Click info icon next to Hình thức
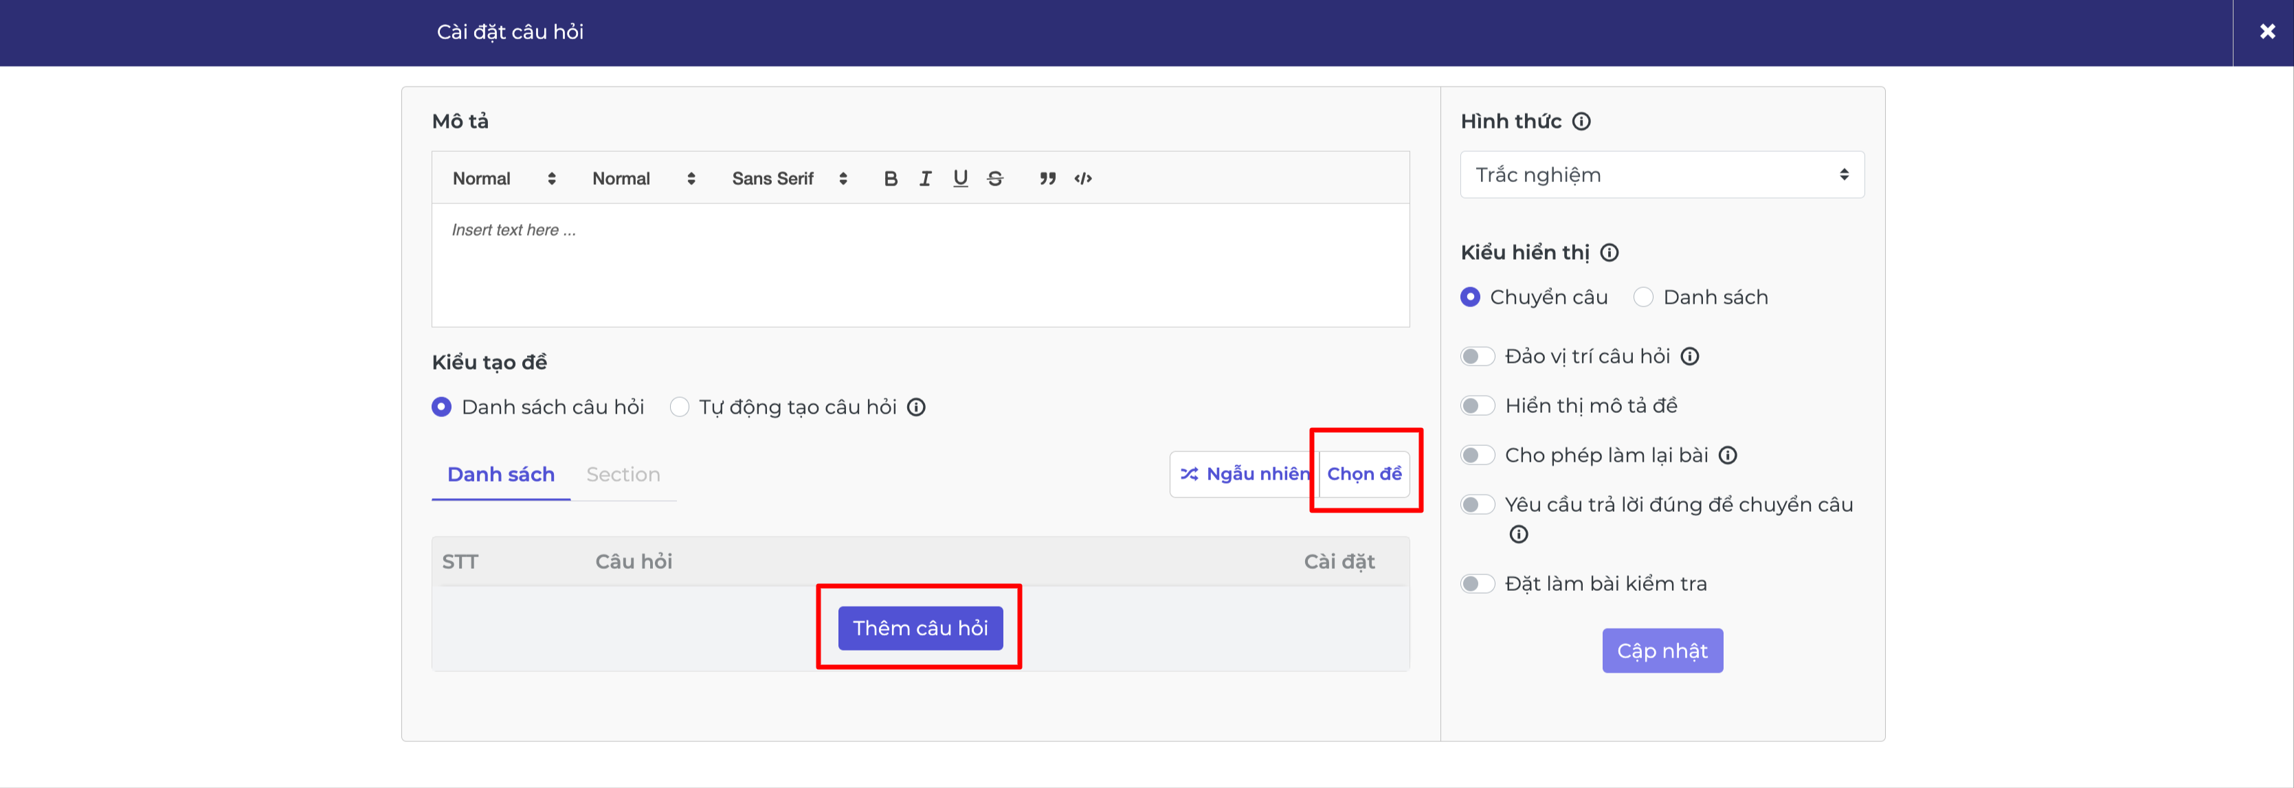The width and height of the screenshot is (2294, 788). [1581, 122]
